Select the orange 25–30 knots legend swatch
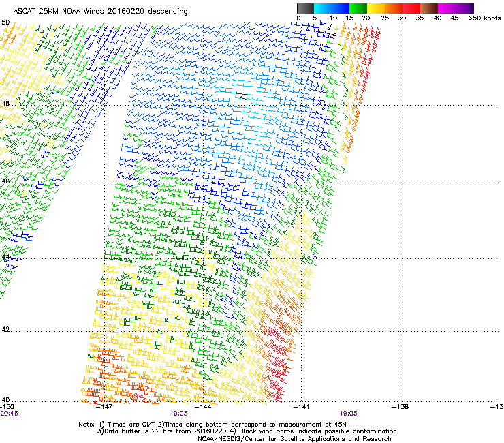The height and width of the screenshot is (443, 504). tap(394, 8)
